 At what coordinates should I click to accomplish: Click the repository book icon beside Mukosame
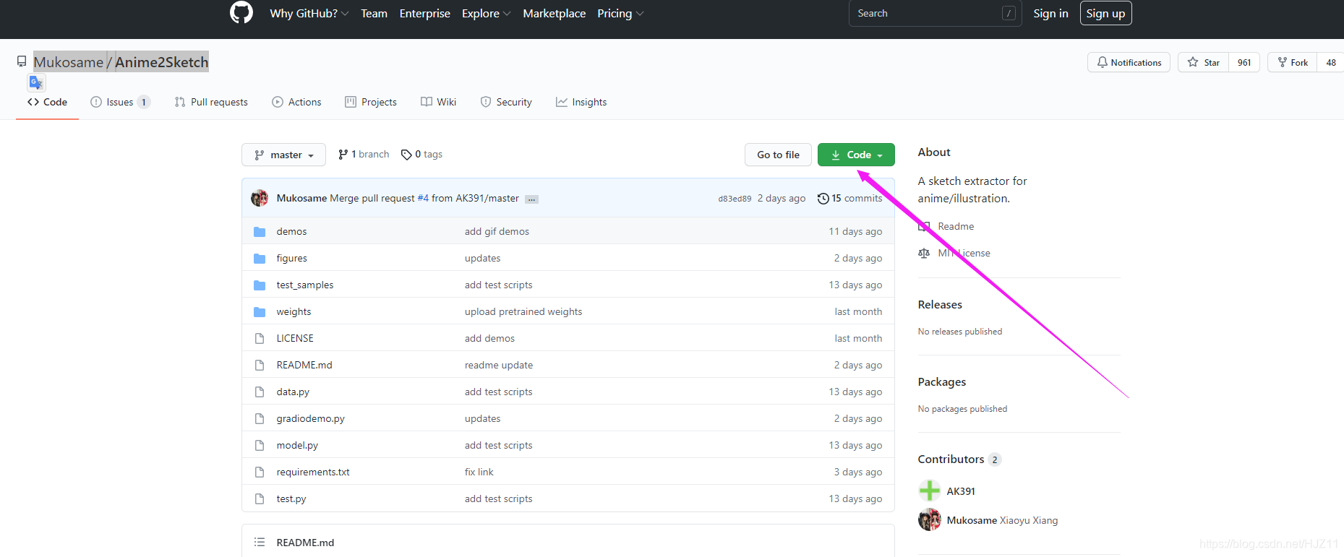[x=22, y=61]
